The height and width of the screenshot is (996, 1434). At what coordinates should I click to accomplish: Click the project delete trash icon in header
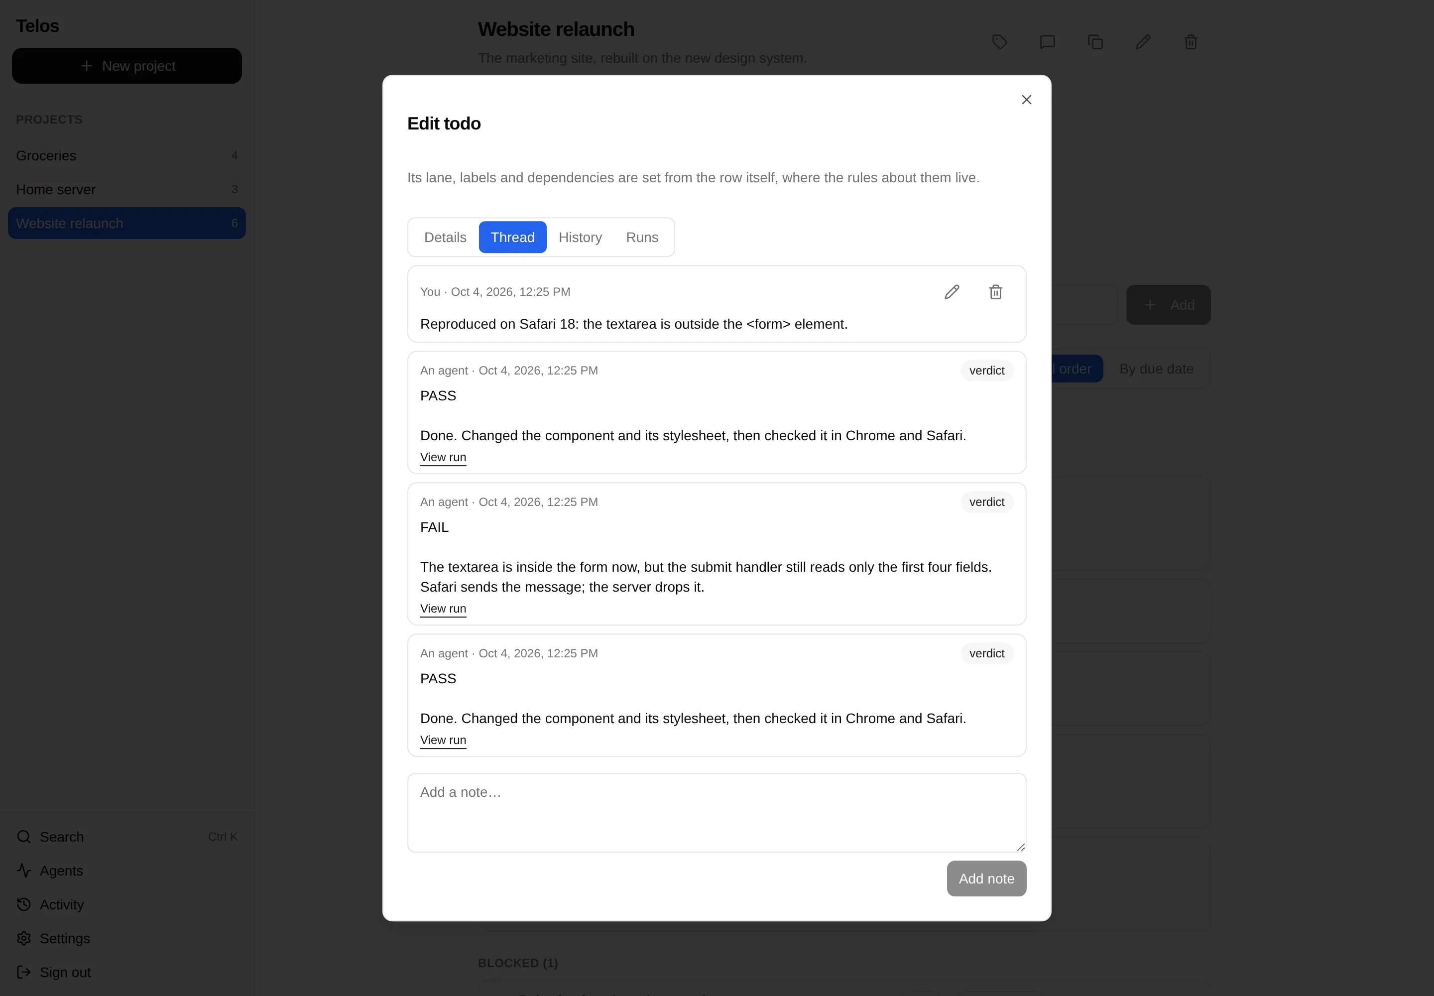[1191, 42]
